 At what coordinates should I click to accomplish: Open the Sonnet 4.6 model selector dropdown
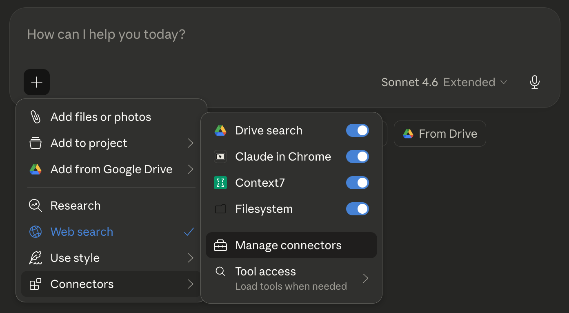pos(444,82)
